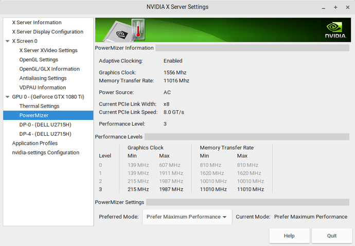The width and height of the screenshot is (355, 246).
Task: Open X Server Information page
Action: pyautogui.click(x=37, y=23)
